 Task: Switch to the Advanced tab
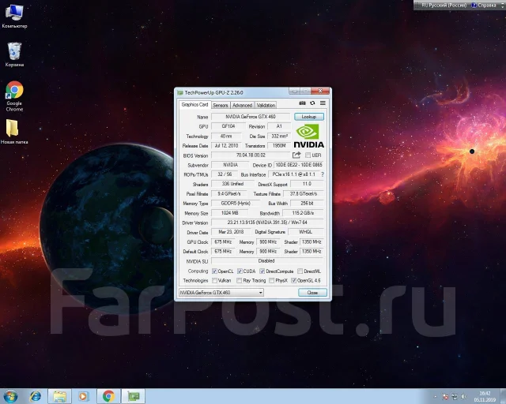[243, 106]
